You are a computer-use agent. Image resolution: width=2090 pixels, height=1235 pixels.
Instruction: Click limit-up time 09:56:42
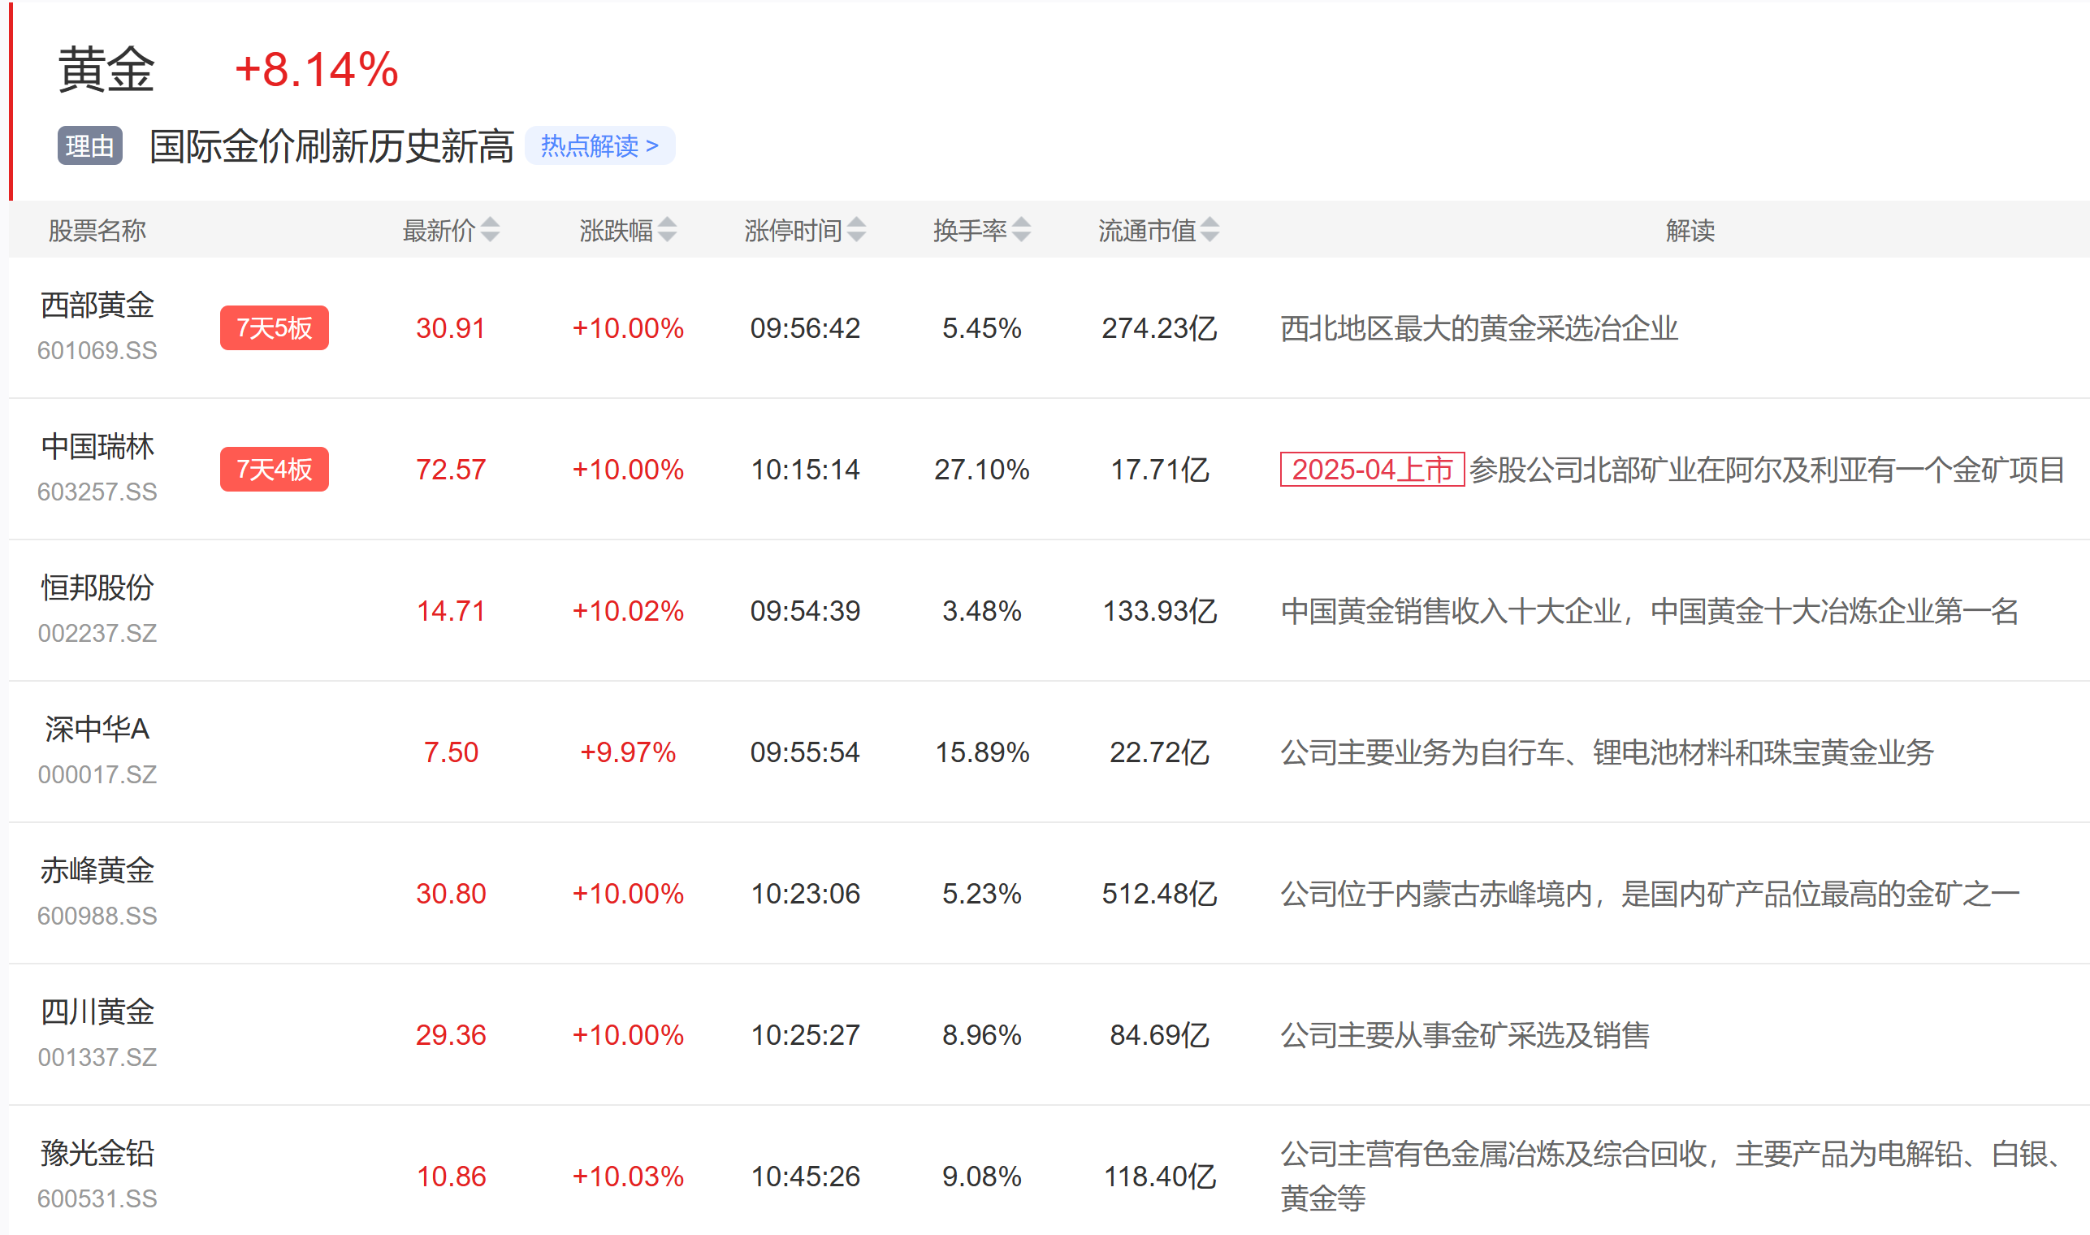(x=806, y=329)
